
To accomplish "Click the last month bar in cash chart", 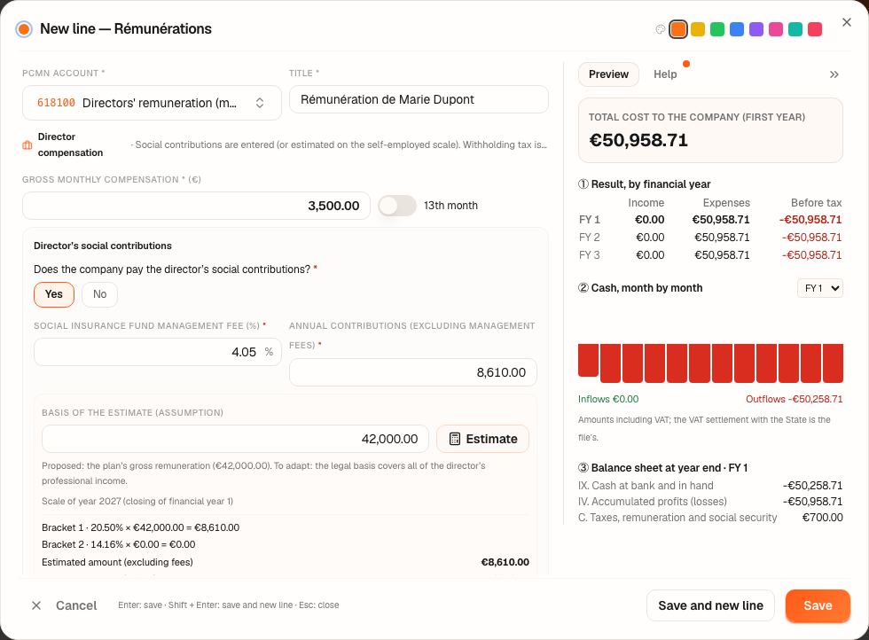I will coord(833,363).
